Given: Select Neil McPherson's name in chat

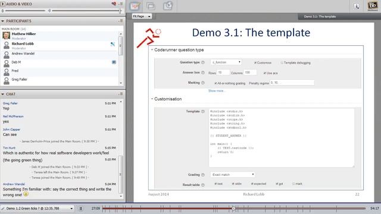Looking at the screenshot, I should (13, 117).
